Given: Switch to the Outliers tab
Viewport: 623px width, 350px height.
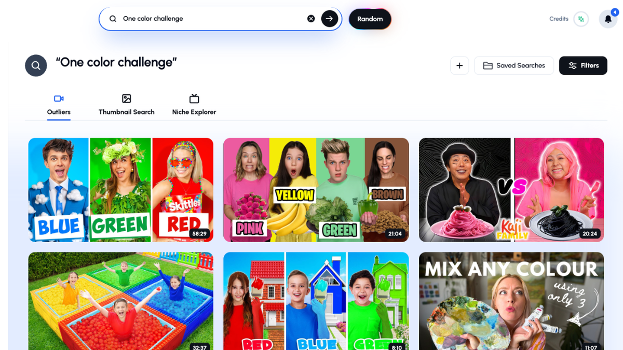Looking at the screenshot, I should [59, 105].
